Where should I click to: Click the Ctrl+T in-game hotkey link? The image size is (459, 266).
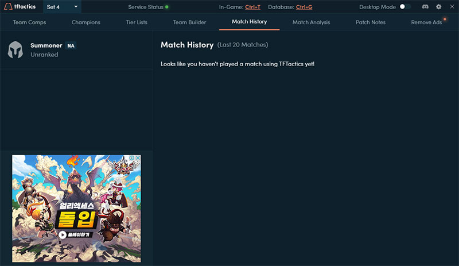pos(252,7)
